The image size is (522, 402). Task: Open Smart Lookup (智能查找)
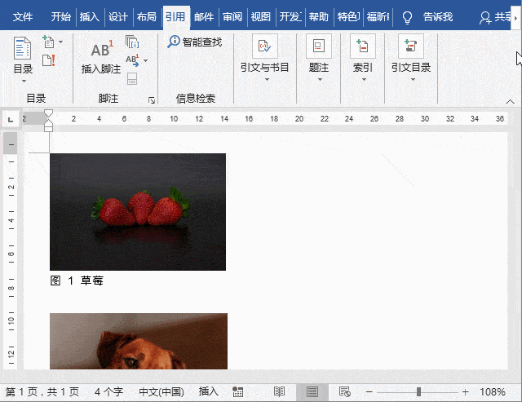(x=195, y=42)
